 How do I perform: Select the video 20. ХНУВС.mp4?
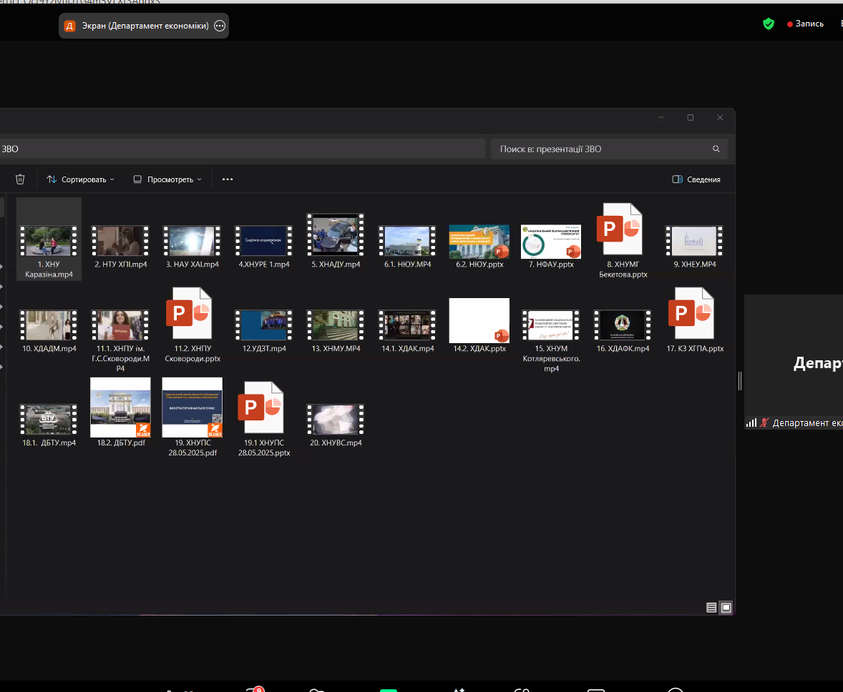(x=336, y=425)
